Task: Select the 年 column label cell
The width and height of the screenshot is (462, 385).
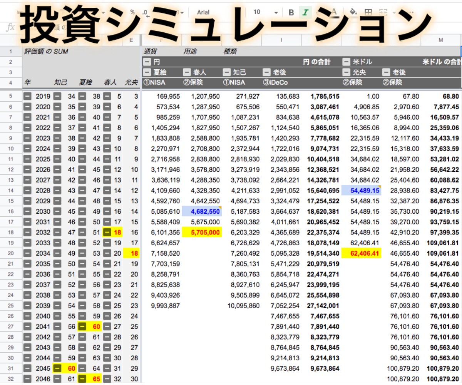Action: click(x=27, y=82)
